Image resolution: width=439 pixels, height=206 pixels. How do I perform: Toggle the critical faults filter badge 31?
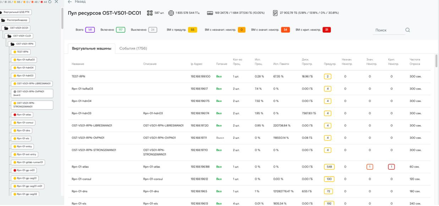pyautogui.click(x=326, y=30)
